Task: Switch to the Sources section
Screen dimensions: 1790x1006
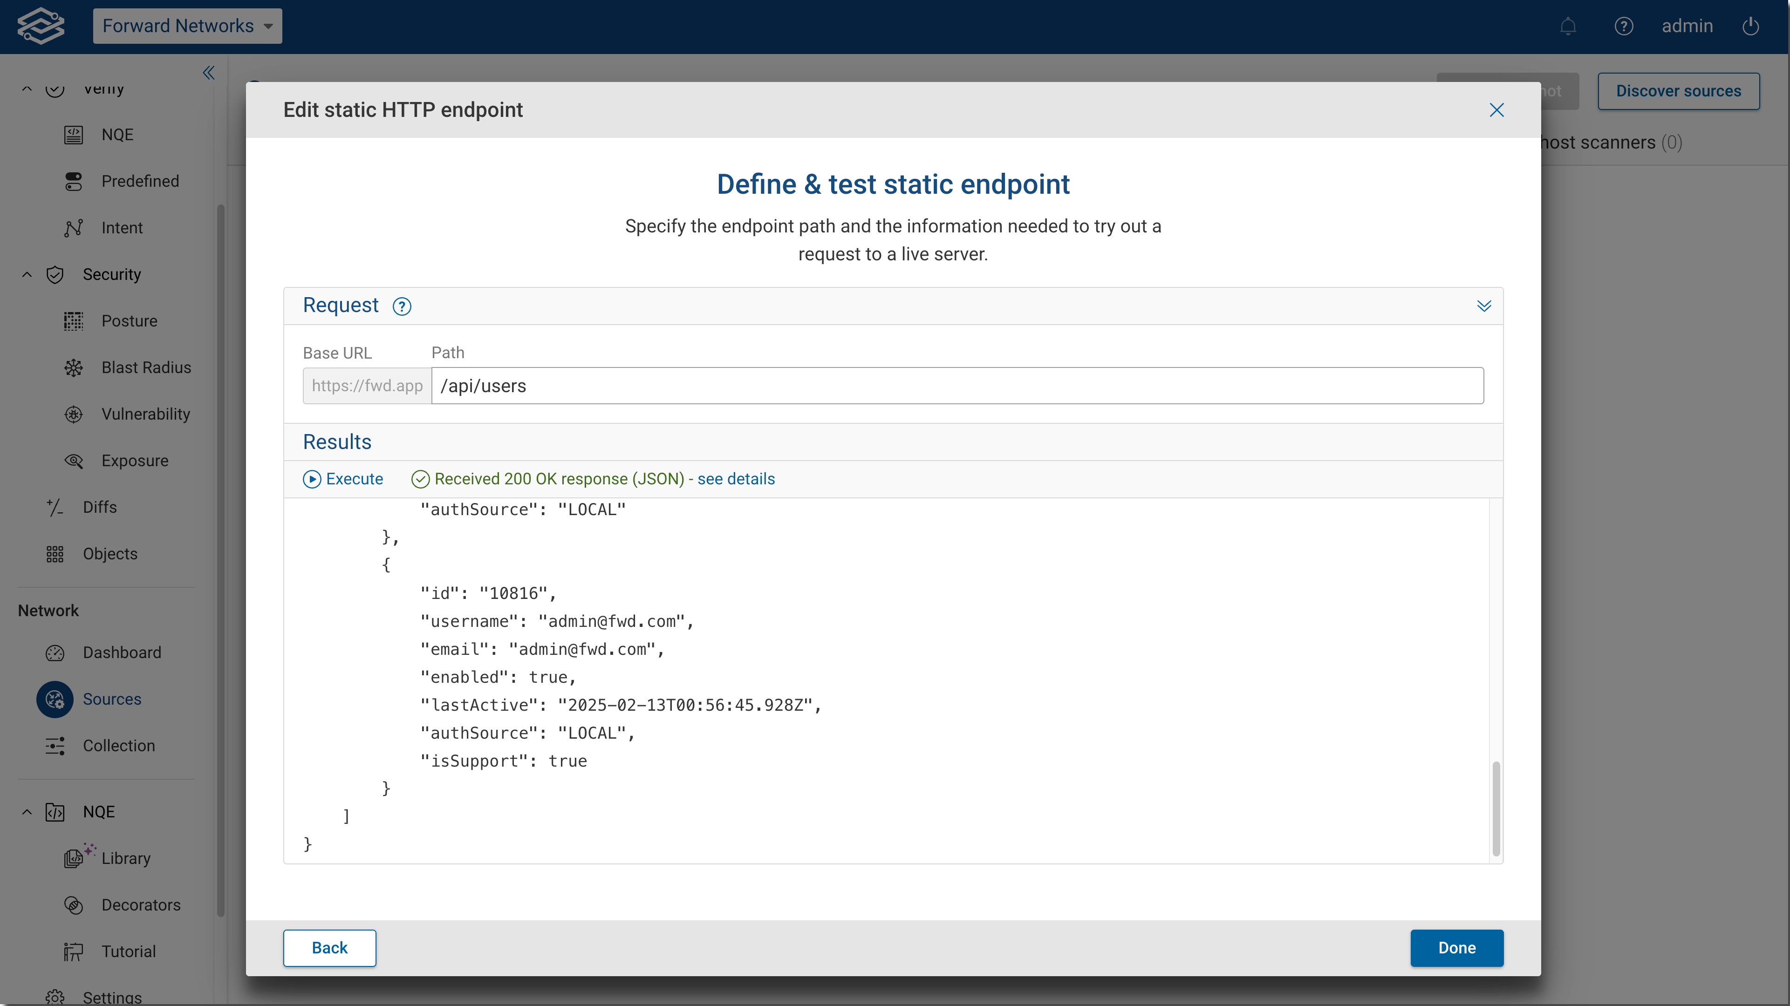Action: pyautogui.click(x=55, y=699)
